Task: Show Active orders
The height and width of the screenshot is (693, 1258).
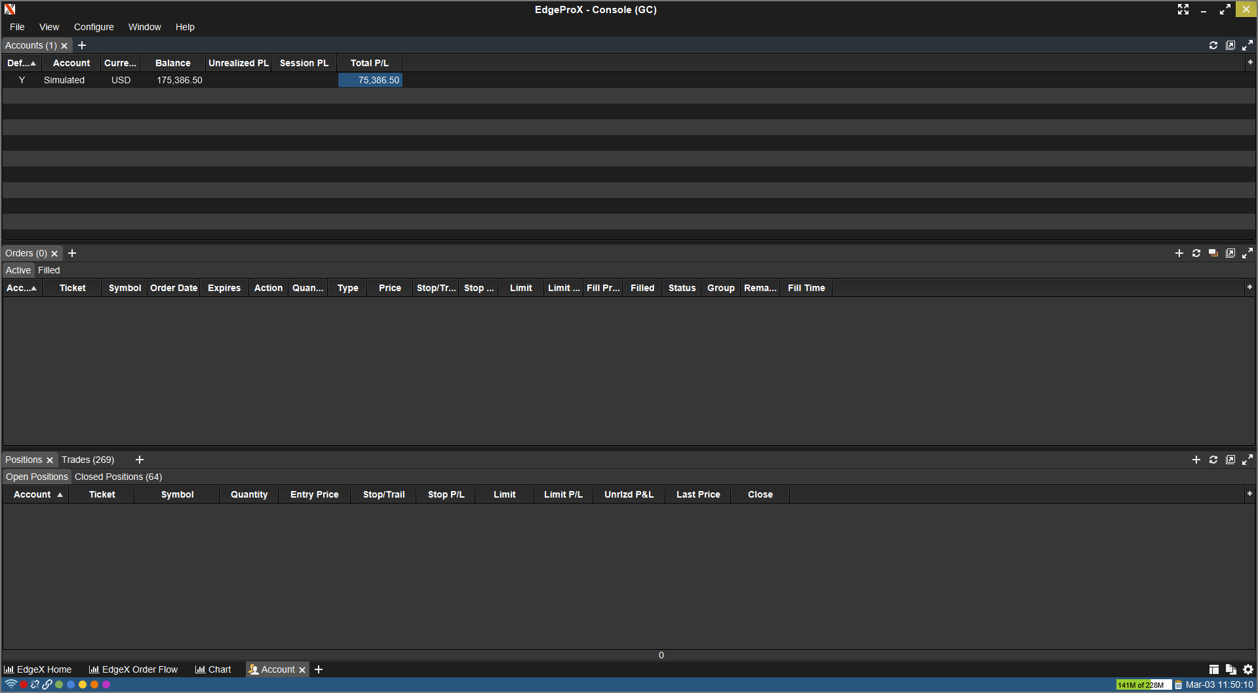Action: tap(18, 270)
